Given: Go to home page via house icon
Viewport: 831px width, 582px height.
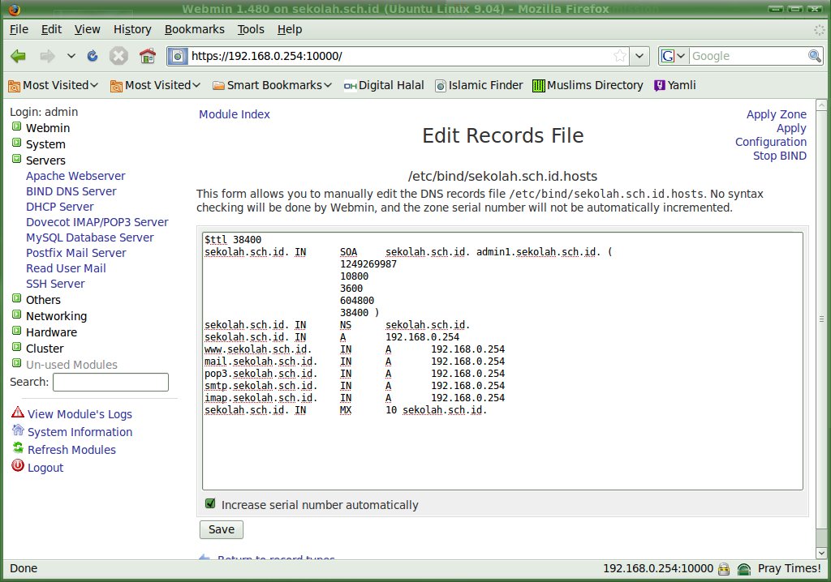Looking at the screenshot, I should coord(147,56).
